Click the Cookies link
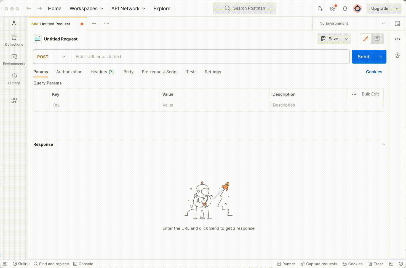 pos(374,72)
